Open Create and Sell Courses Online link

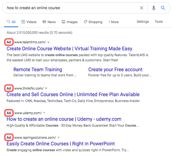coord(73,94)
